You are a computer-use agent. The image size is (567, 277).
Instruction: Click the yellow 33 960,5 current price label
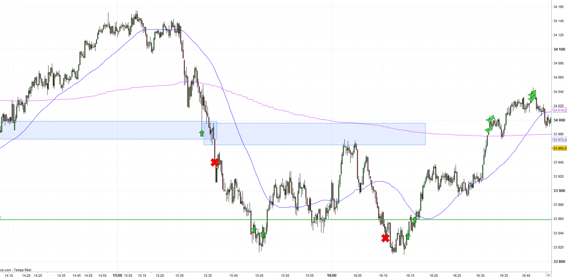559,148
